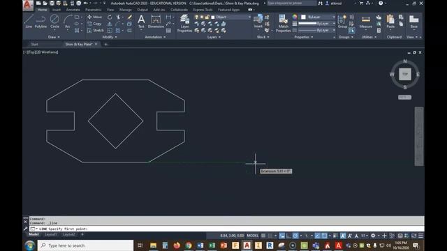Click the command line input field
This screenshot has height=251, width=447.
pos(226,229)
